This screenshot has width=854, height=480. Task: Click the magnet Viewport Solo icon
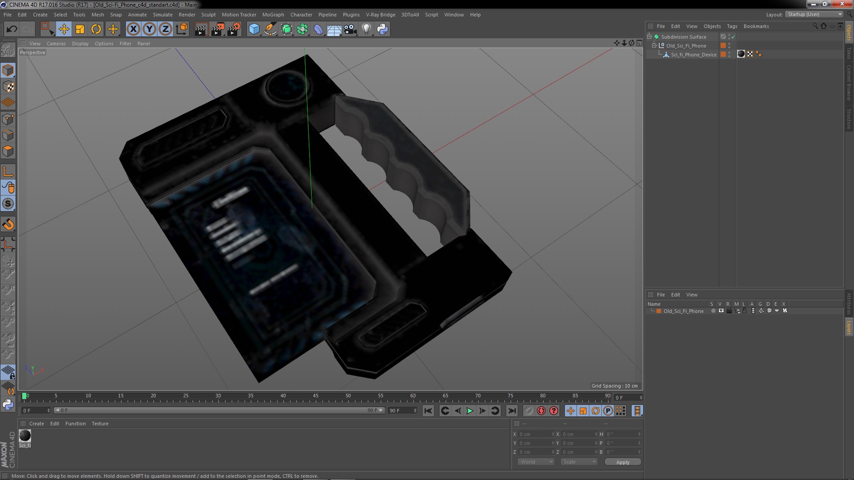[8, 224]
